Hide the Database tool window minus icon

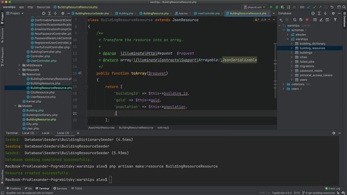click(339, 14)
